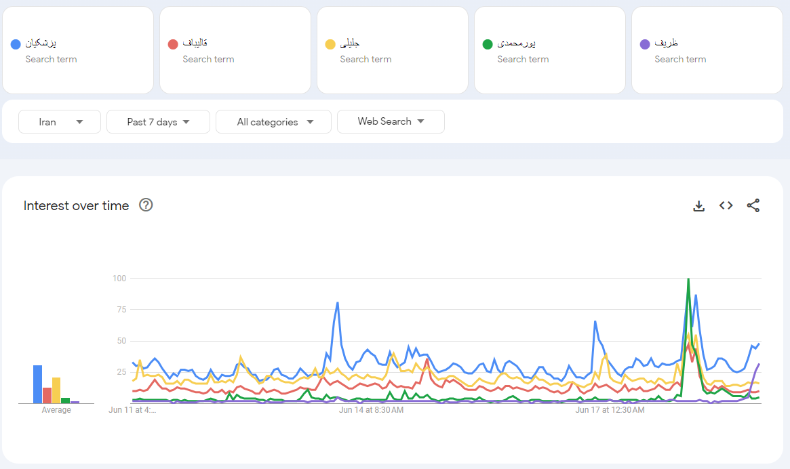
Task: Expand the Past 7 days dropdown
Action: coord(158,122)
